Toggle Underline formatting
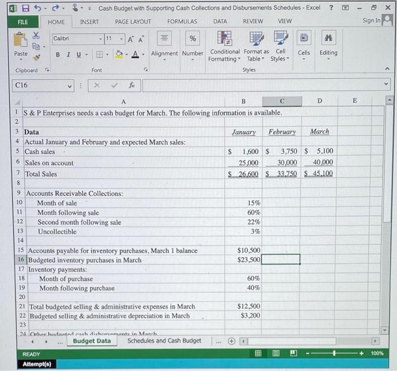Screen dimensions: 397x371 (x=78, y=54)
